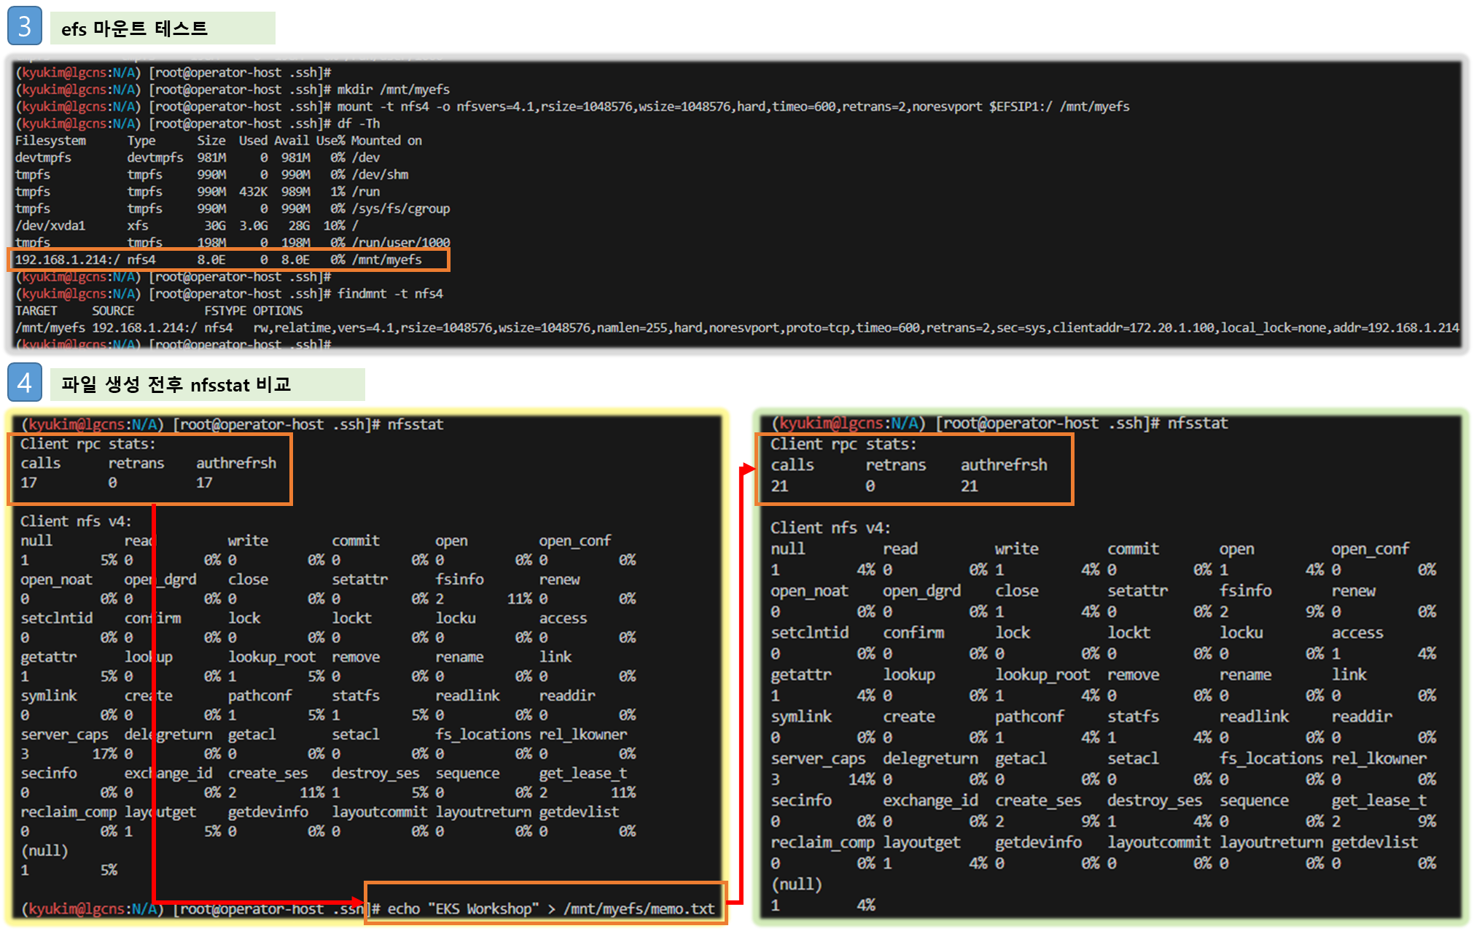Click the red arrowhead pointing to right panel

748,468
